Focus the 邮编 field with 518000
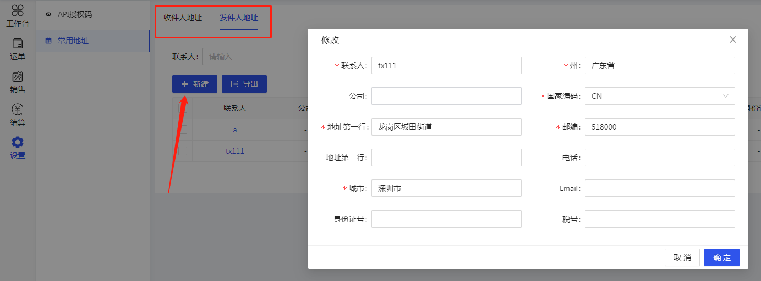761x281 pixels. pos(660,127)
